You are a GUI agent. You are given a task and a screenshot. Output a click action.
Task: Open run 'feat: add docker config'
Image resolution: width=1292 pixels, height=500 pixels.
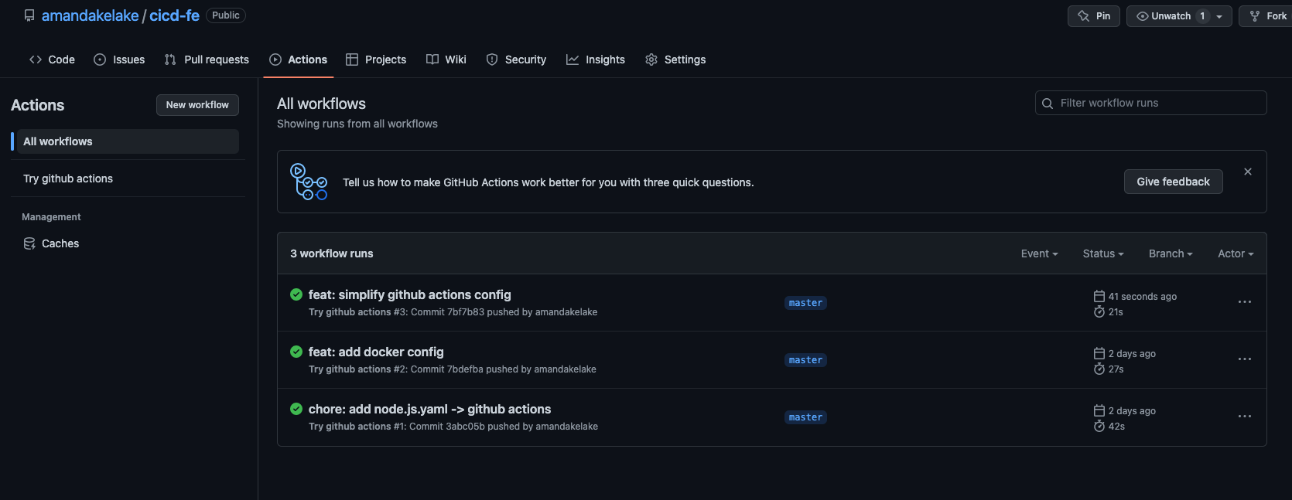[x=376, y=352]
